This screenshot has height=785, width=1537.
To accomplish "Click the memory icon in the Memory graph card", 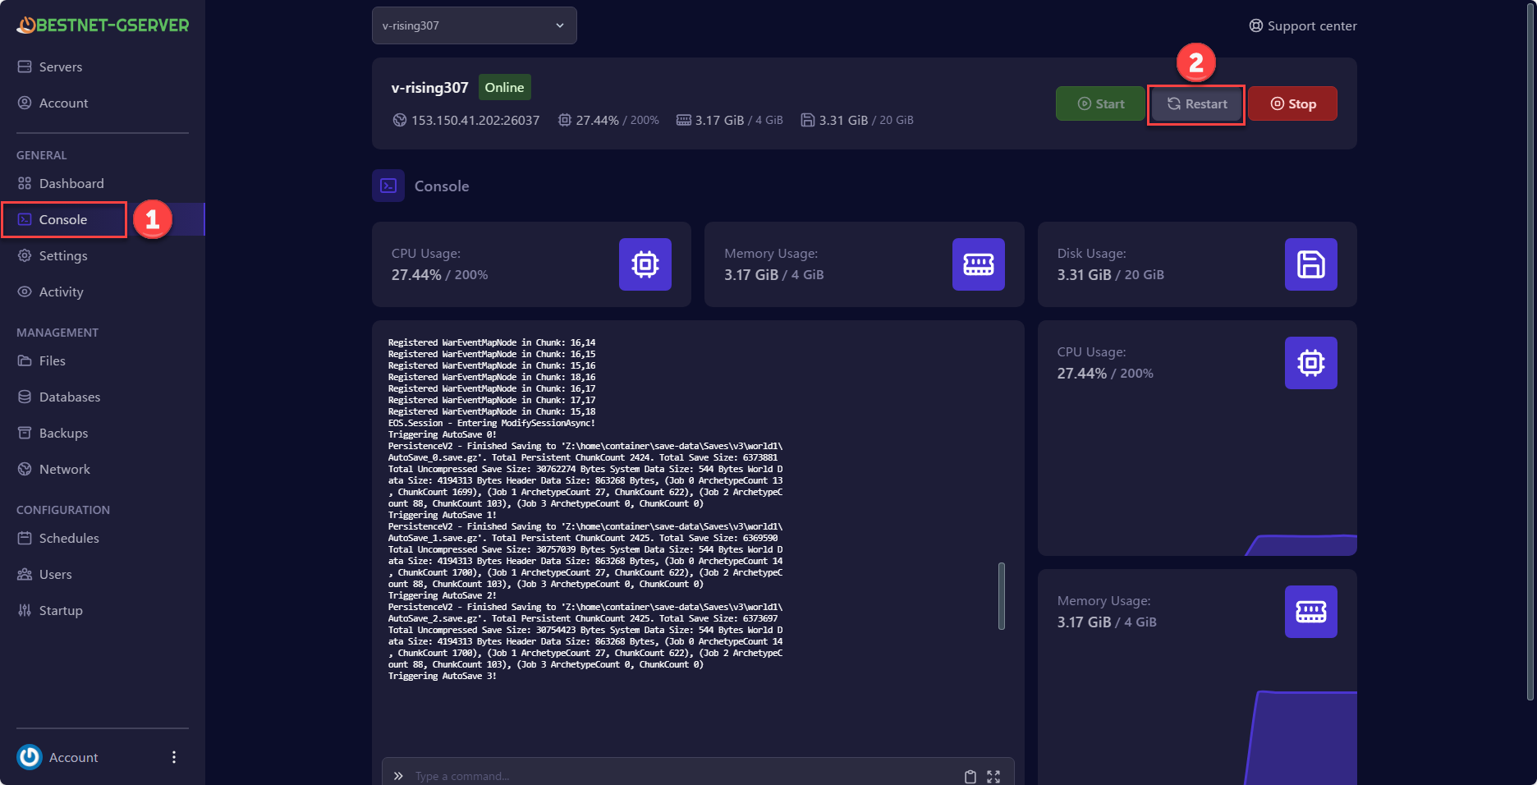I will pos(1311,612).
